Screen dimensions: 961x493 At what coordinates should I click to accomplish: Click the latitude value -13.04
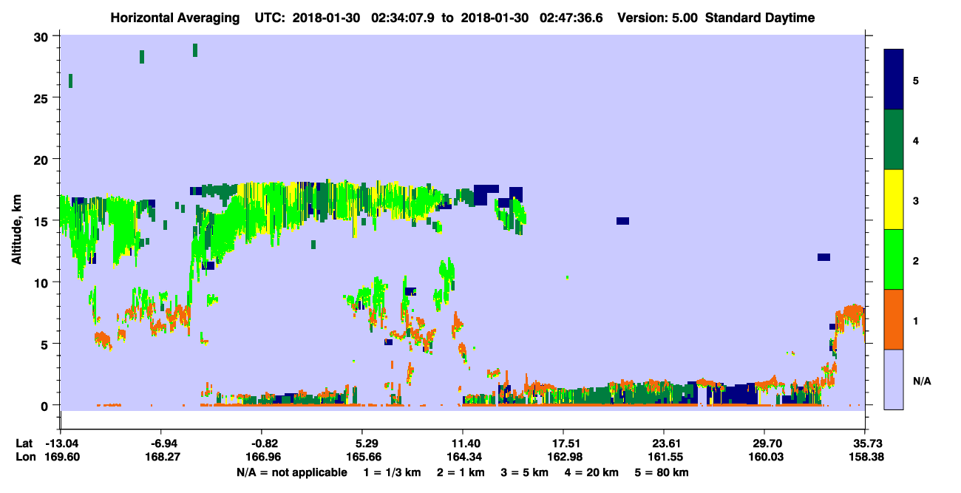point(61,443)
